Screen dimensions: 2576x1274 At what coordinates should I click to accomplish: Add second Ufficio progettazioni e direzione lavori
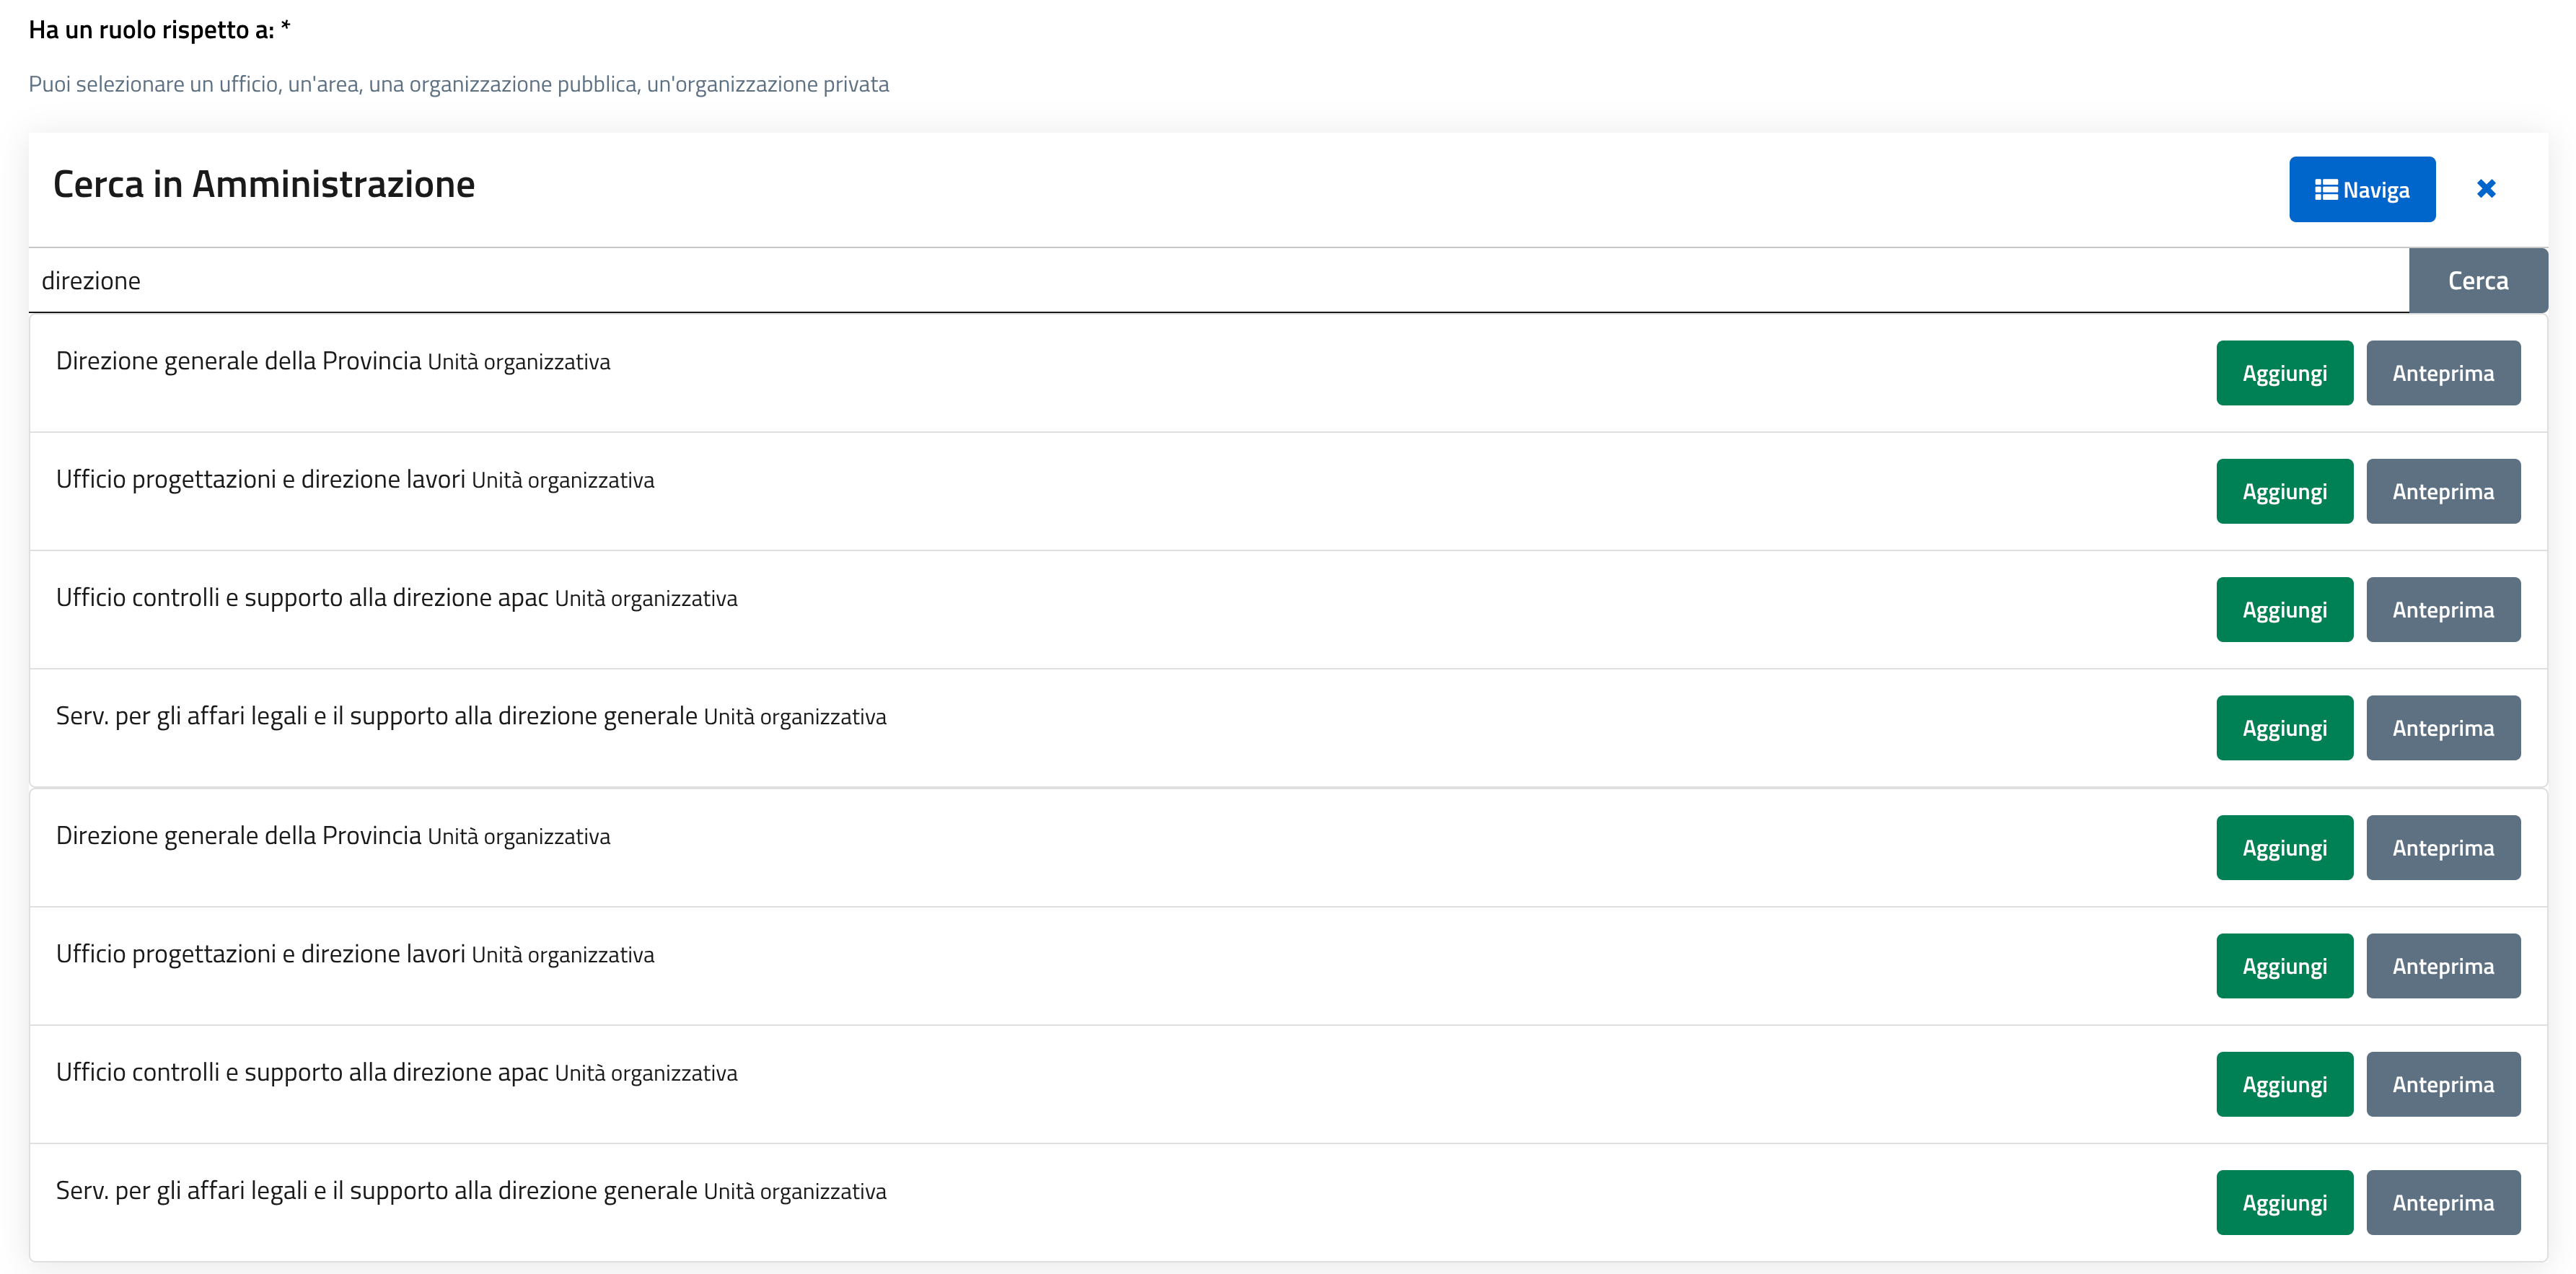click(2283, 966)
